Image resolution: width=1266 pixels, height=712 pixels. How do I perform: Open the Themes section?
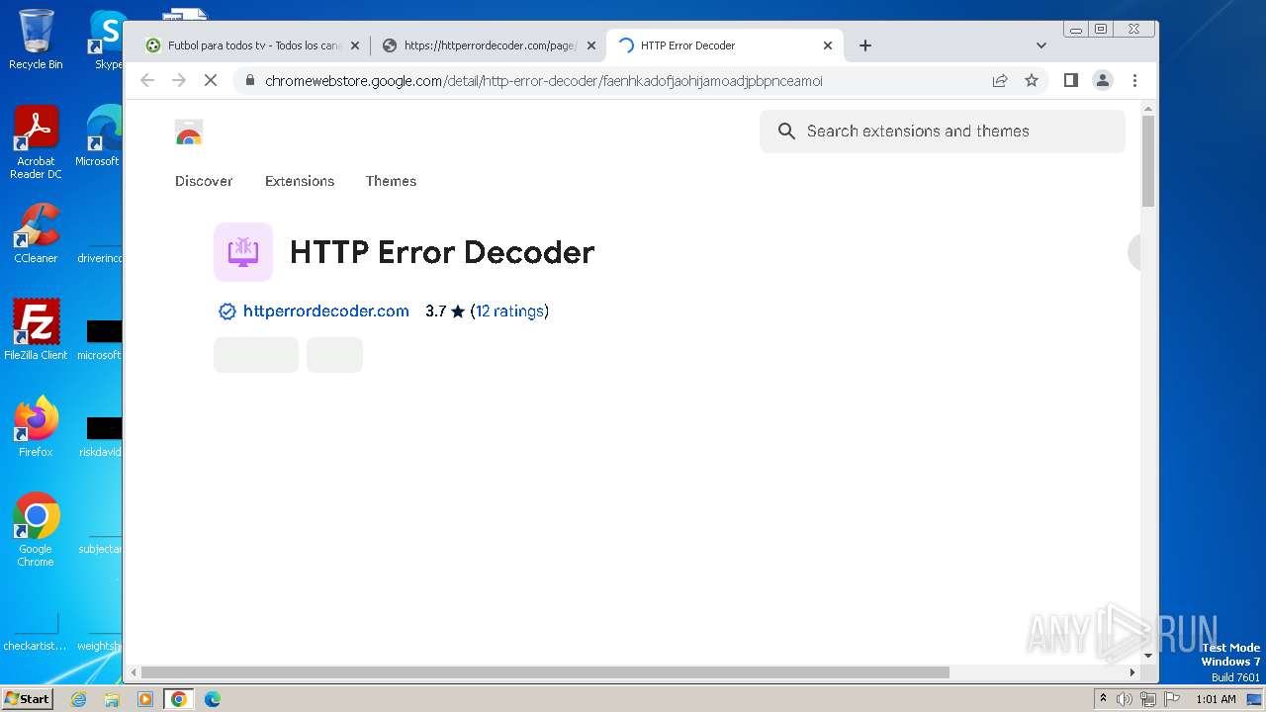(x=391, y=181)
